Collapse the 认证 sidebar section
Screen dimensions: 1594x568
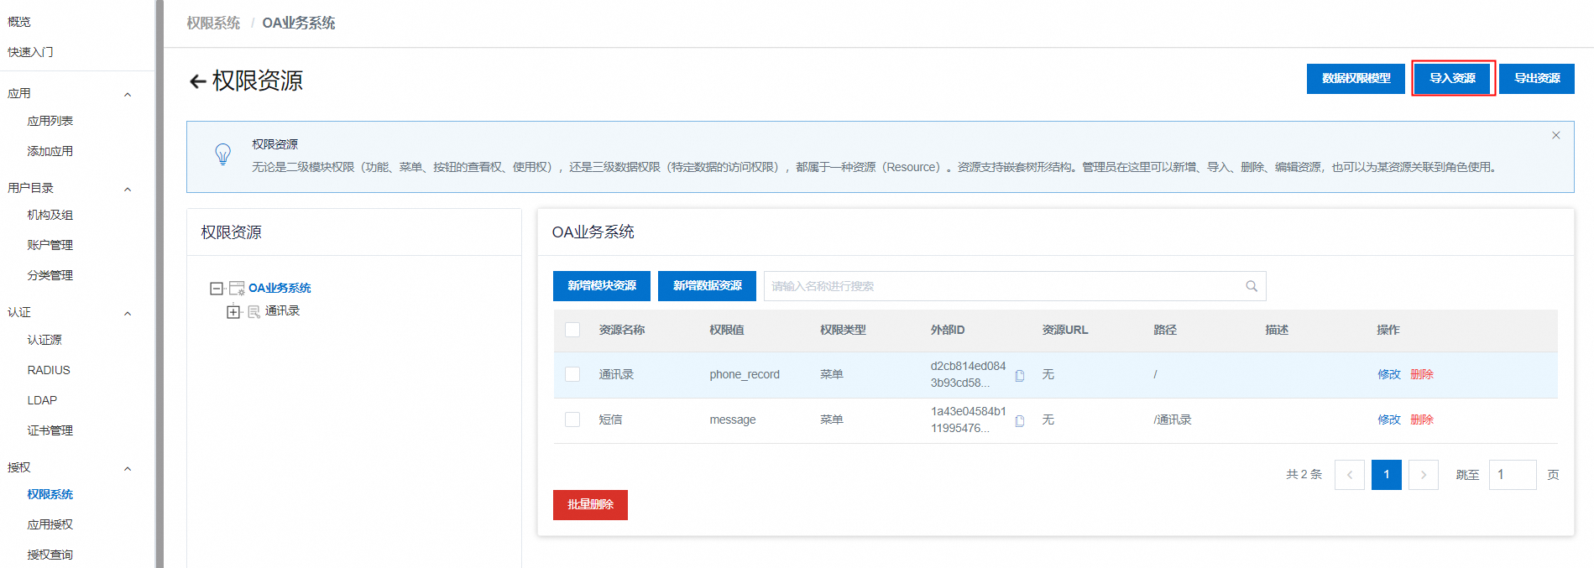128,313
